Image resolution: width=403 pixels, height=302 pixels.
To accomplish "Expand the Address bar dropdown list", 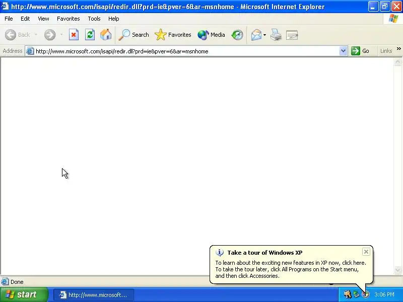I will [x=343, y=51].
